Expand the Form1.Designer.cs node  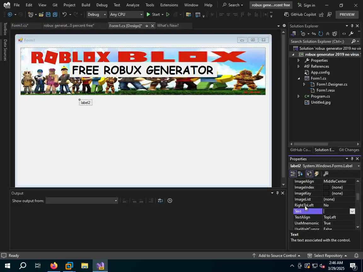tap(304, 84)
